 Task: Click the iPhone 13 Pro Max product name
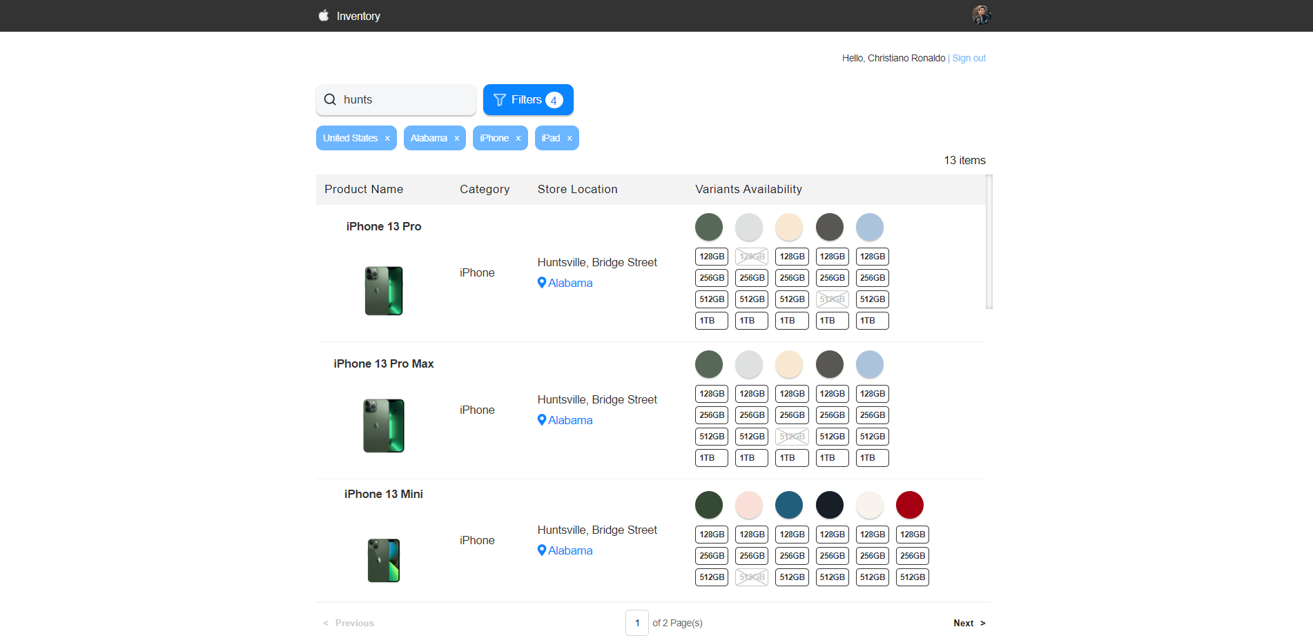(384, 363)
